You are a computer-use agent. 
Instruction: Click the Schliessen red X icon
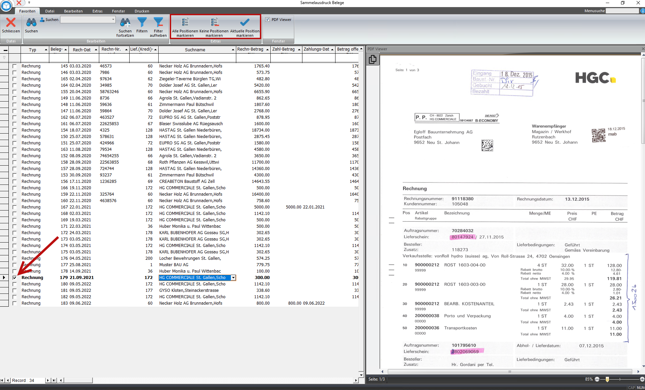pyautogui.click(x=11, y=23)
